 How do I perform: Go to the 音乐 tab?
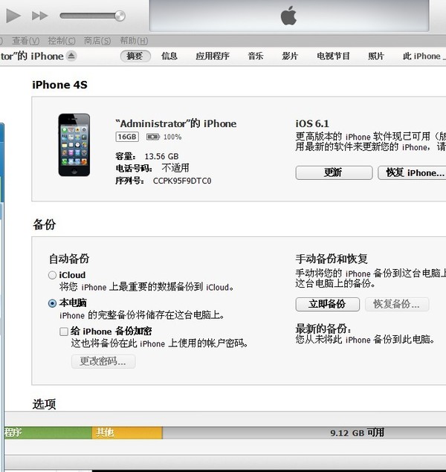[x=256, y=56]
